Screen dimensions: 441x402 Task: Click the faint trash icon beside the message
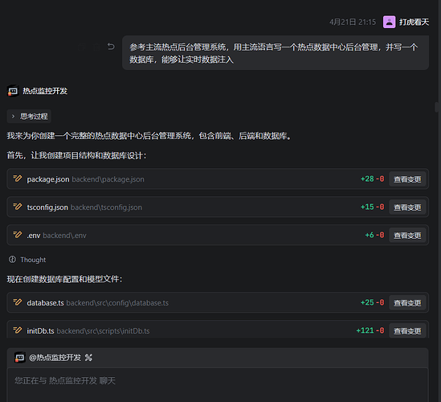(96, 47)
